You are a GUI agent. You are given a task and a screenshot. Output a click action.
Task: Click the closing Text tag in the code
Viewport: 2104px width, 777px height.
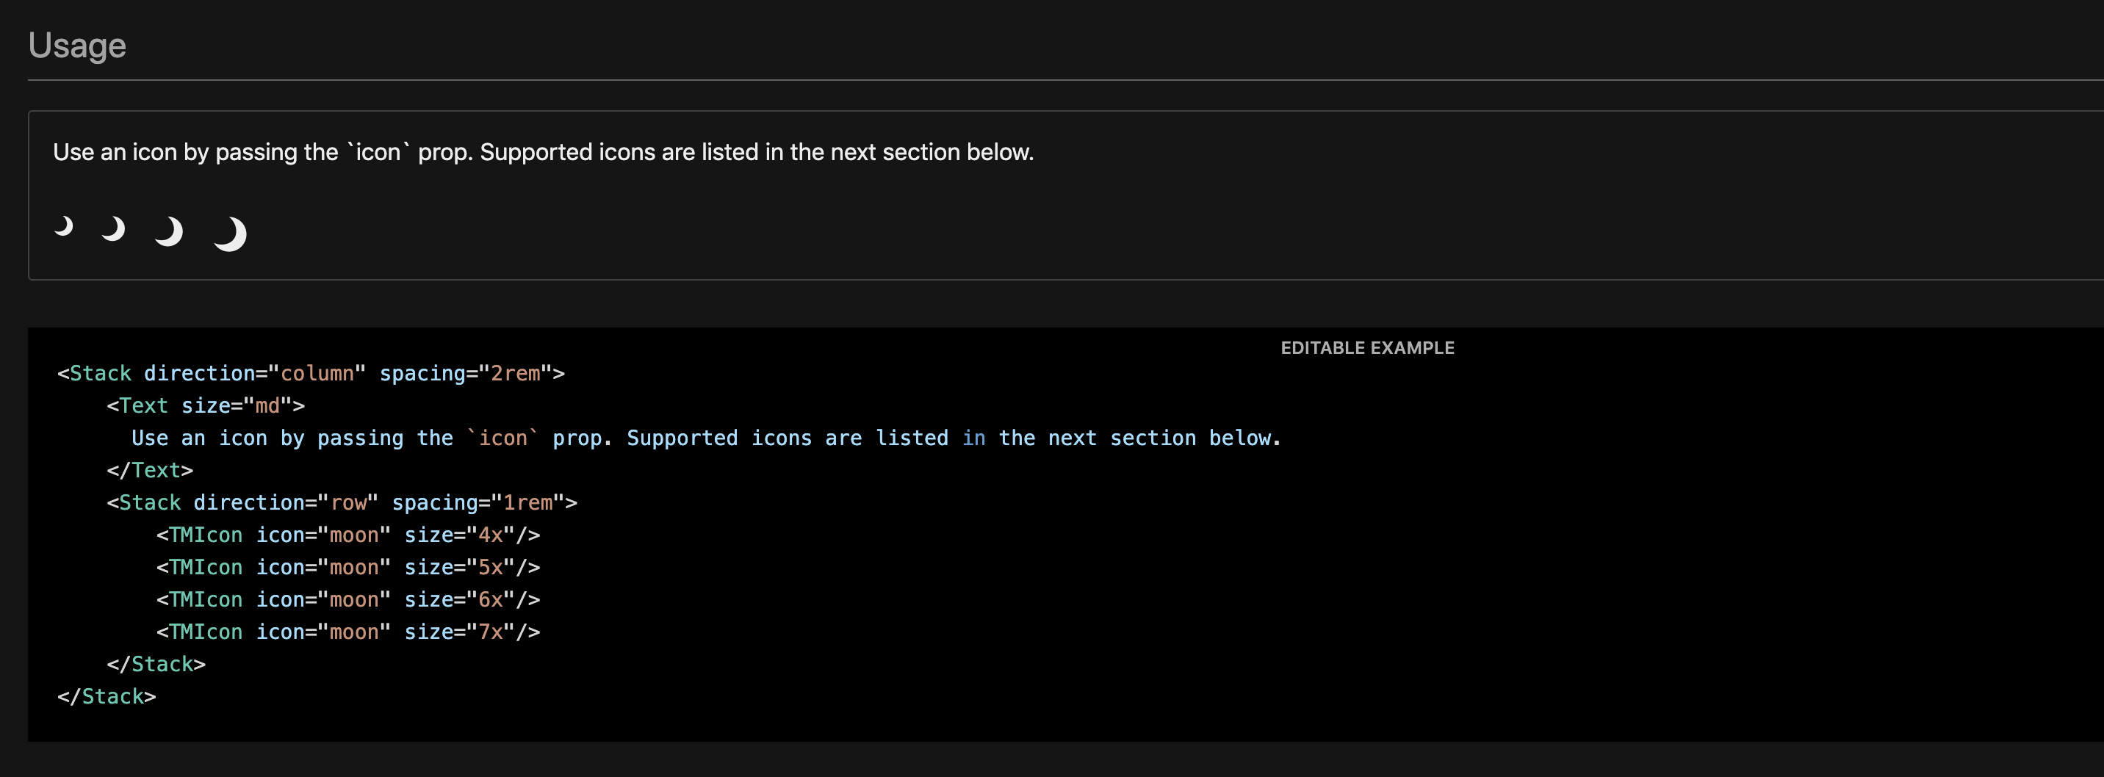tap(151, 469)
